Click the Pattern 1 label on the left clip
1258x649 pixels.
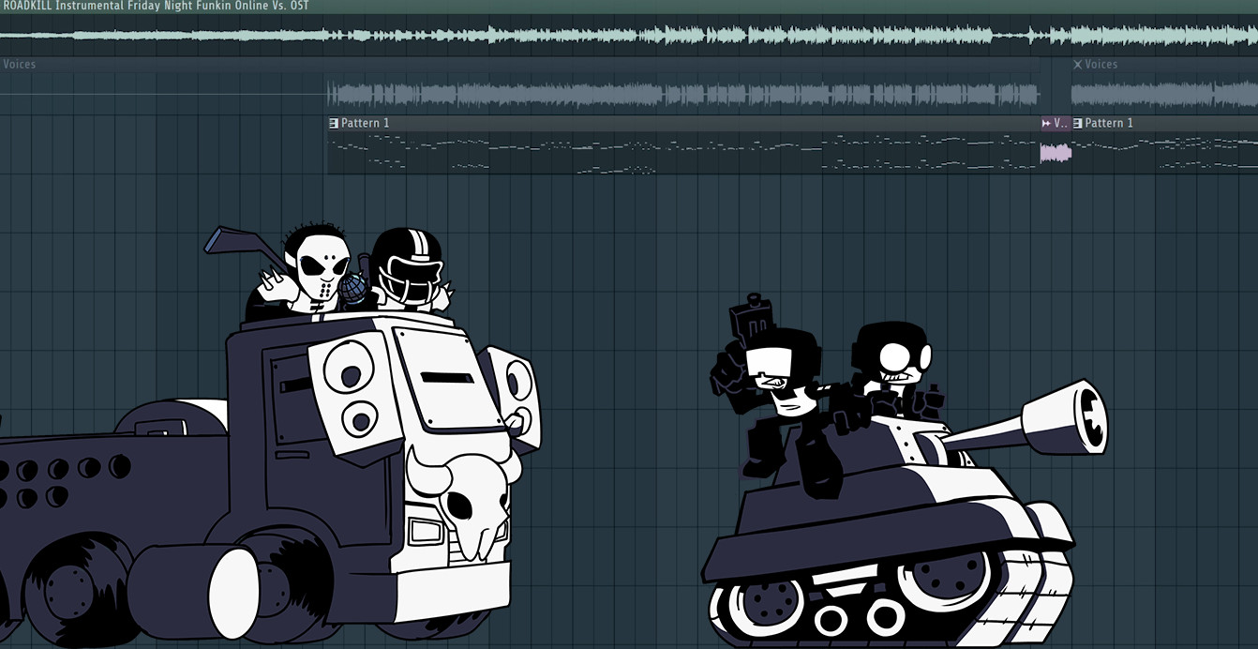tap(365, 123)
